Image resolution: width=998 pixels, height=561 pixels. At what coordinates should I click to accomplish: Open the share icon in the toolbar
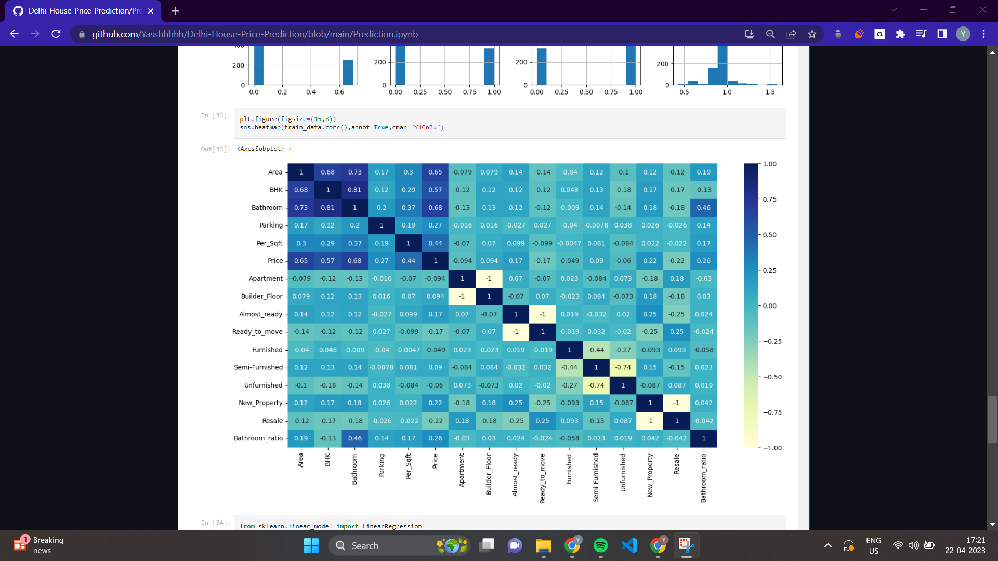791,34
